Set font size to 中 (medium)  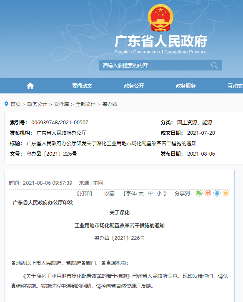150,194
